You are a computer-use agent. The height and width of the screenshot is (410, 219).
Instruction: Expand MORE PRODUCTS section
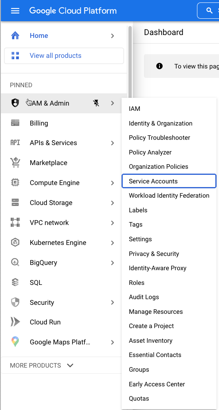pos(42,365)
